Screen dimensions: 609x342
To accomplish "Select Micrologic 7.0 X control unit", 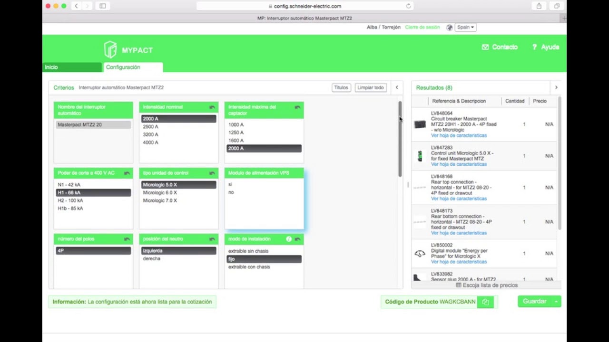I will tap(179, 200).
